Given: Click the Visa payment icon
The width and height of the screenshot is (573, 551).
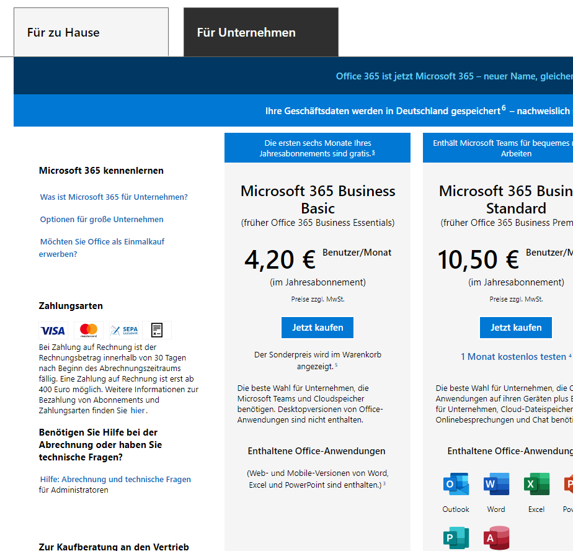Looking at the screenshot, I should 53,331.
